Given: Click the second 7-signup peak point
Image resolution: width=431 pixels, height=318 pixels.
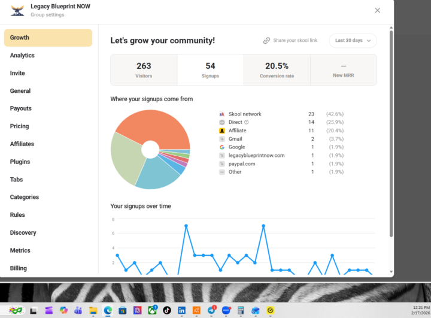Looking at the screenshot, I should coord(263,226).
